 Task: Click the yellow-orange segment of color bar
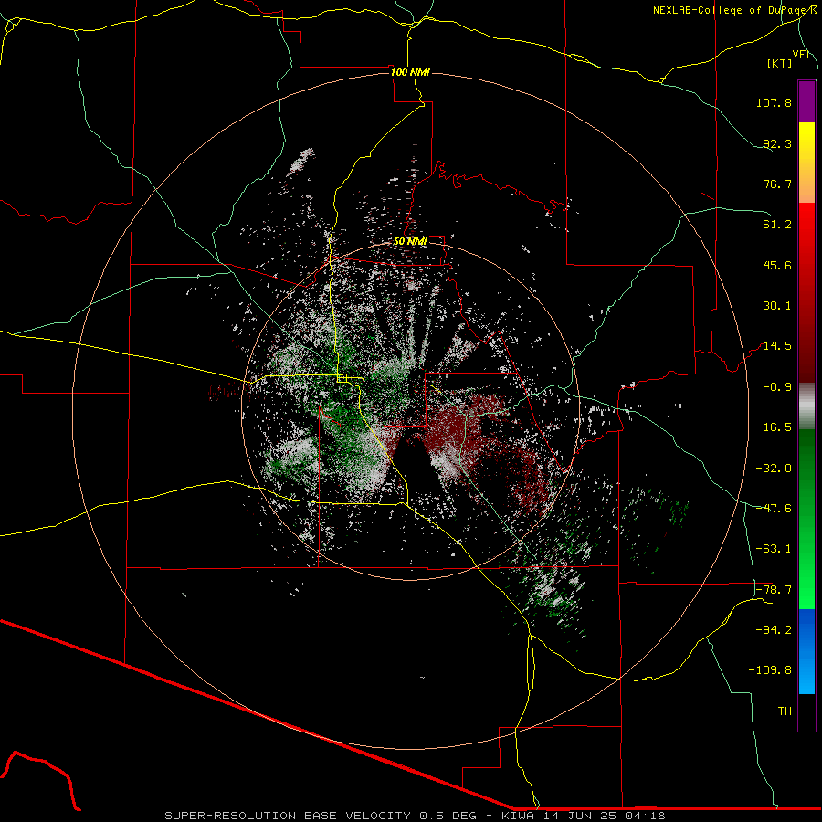[806, 163]
